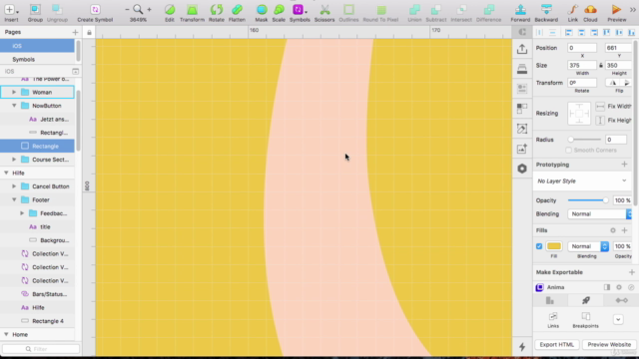This screenshot has width=639, height=359.
Task: Group the selected layers
Action: pos(35,13)
